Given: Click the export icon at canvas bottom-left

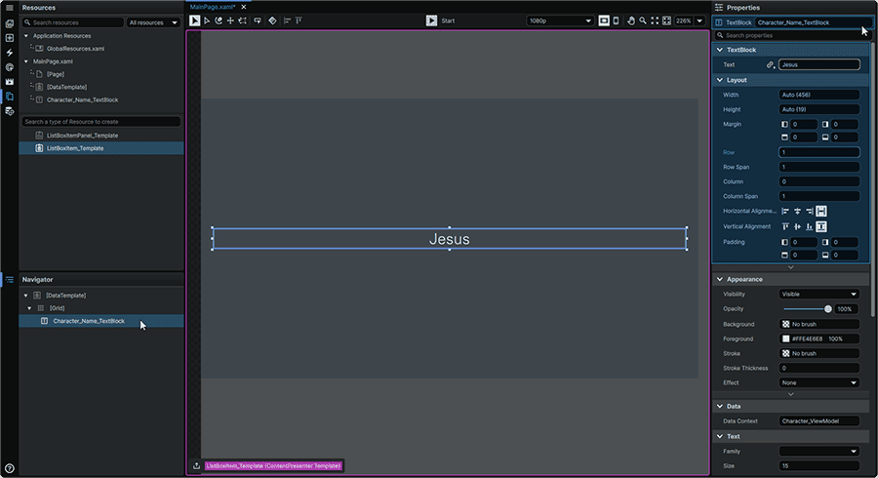Looking at the screenshot, I should [x=196, y=465].
